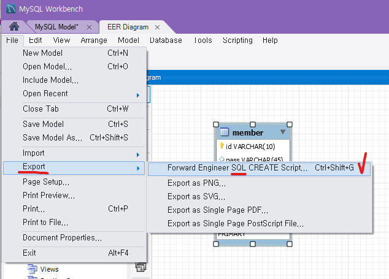
Task: Choose Export as PNG...
Action: pyautogui.click(x=260, y=183)
